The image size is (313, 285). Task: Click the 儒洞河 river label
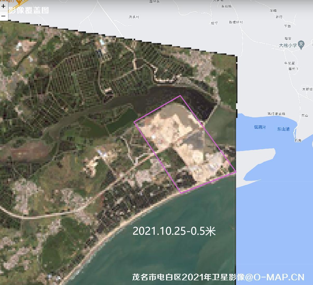[260, 127]
